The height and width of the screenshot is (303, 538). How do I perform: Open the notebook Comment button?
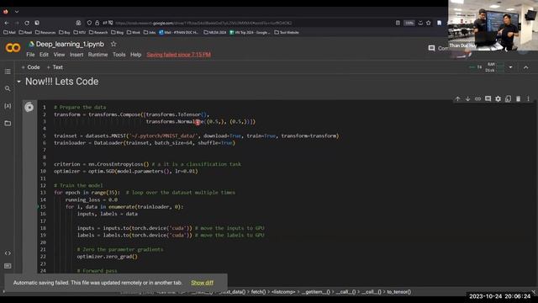pos(438,49)
